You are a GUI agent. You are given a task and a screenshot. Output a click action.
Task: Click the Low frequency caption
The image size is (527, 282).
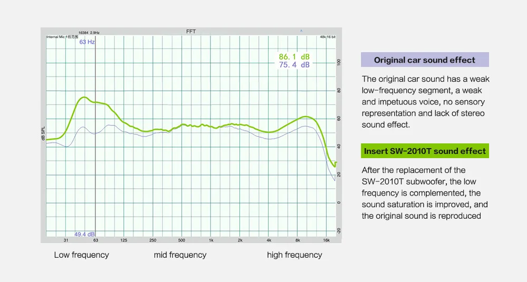tap(82, 255)
